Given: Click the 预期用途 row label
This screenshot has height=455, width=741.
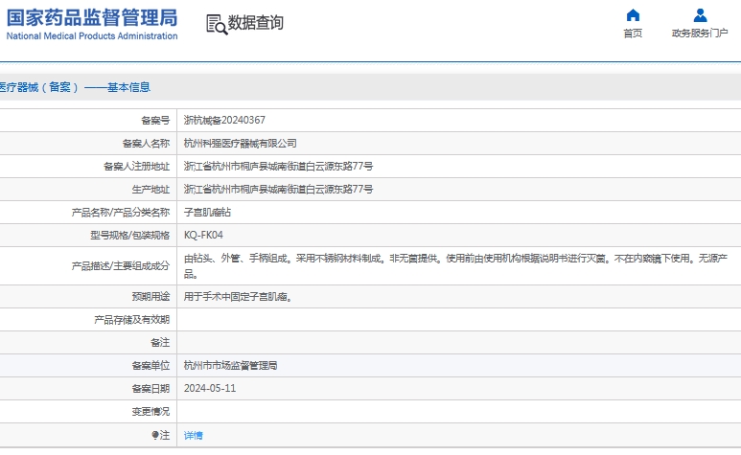Looking at the screenshot, I should [x=151, y=297].
